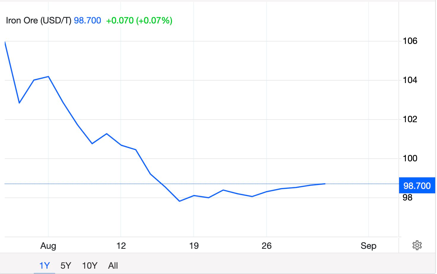Click the 98 price axis label
The height and width of the screenshot is (274, 437).
coord(408,197)
